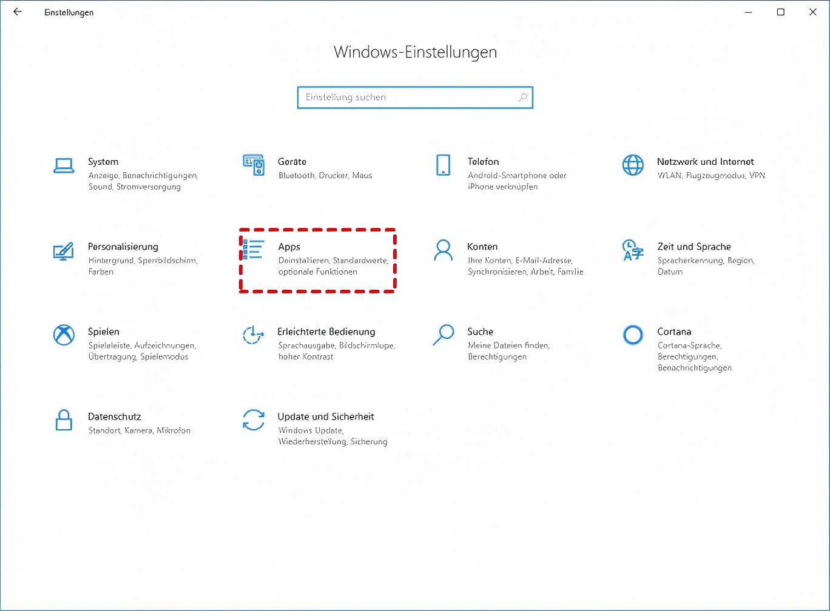
Task: Click the System laptop icon
Action: point(64,165)
